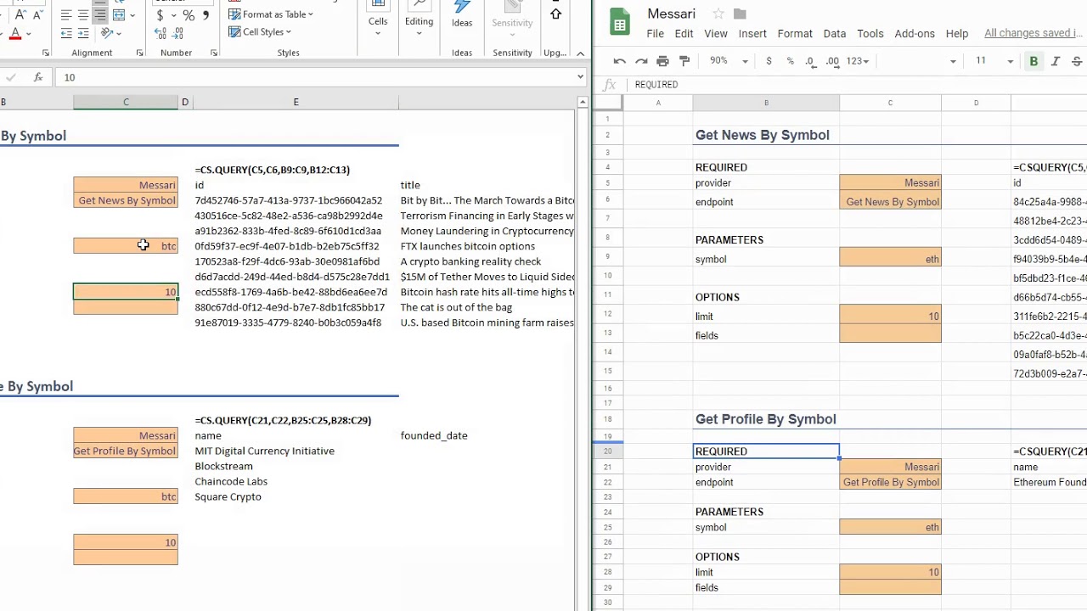Select Excel column E header
This screenshot has height=611, width=1087.
(296, 102)
